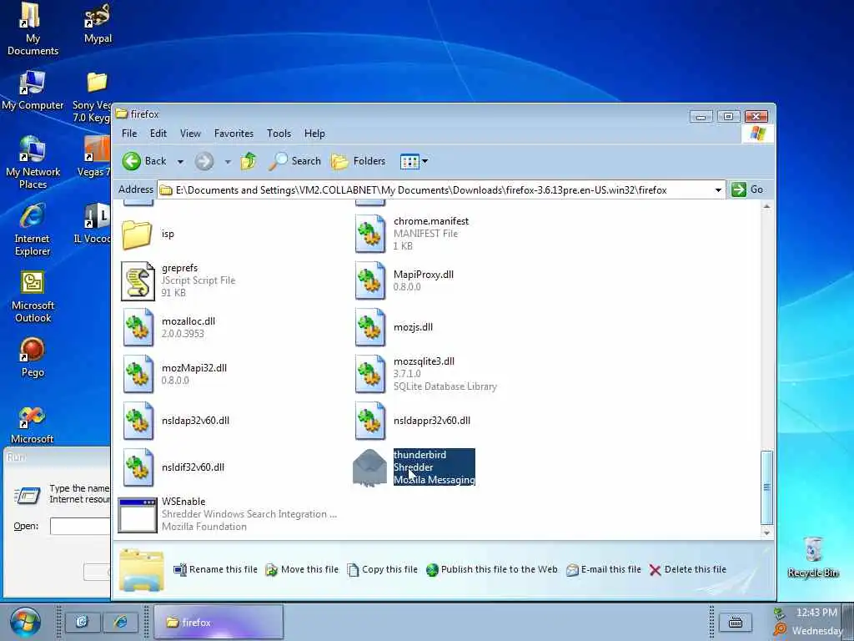Image resolution: width=854 pixels, height=641 pixels.
Task: Click the clock in system tray
Action: coord(816,613)
